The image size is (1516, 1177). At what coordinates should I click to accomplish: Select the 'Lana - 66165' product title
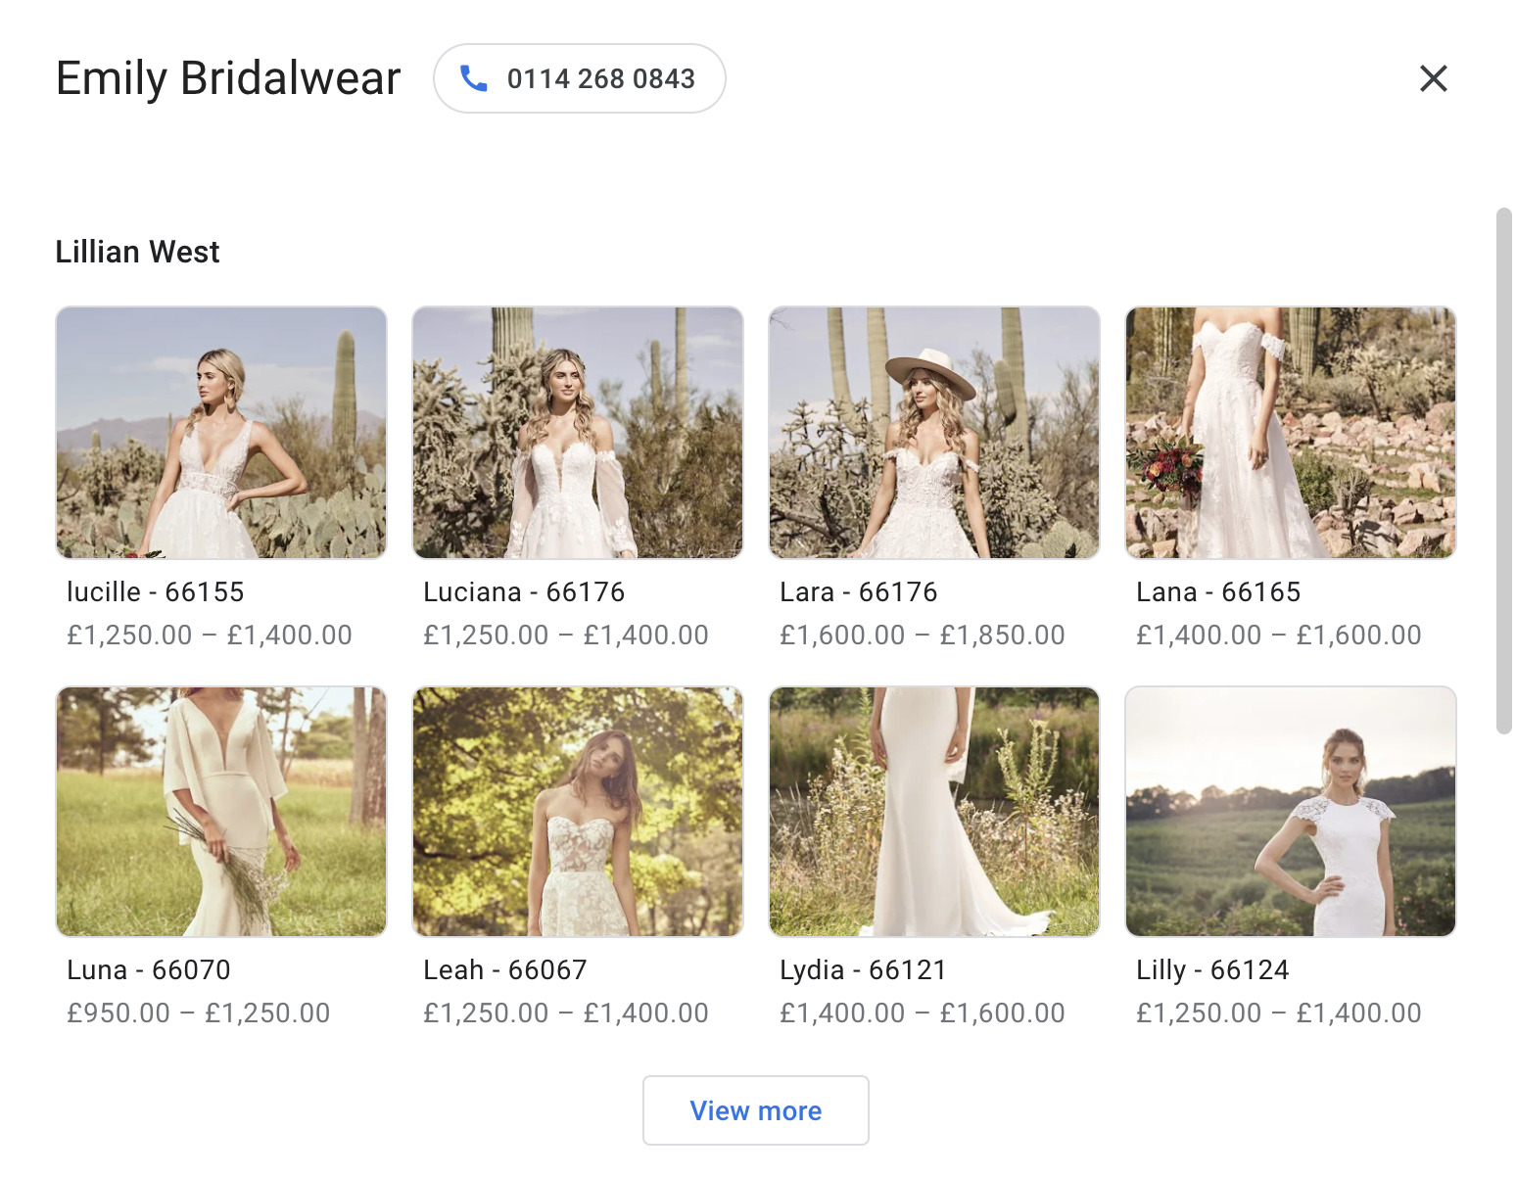1218,592
